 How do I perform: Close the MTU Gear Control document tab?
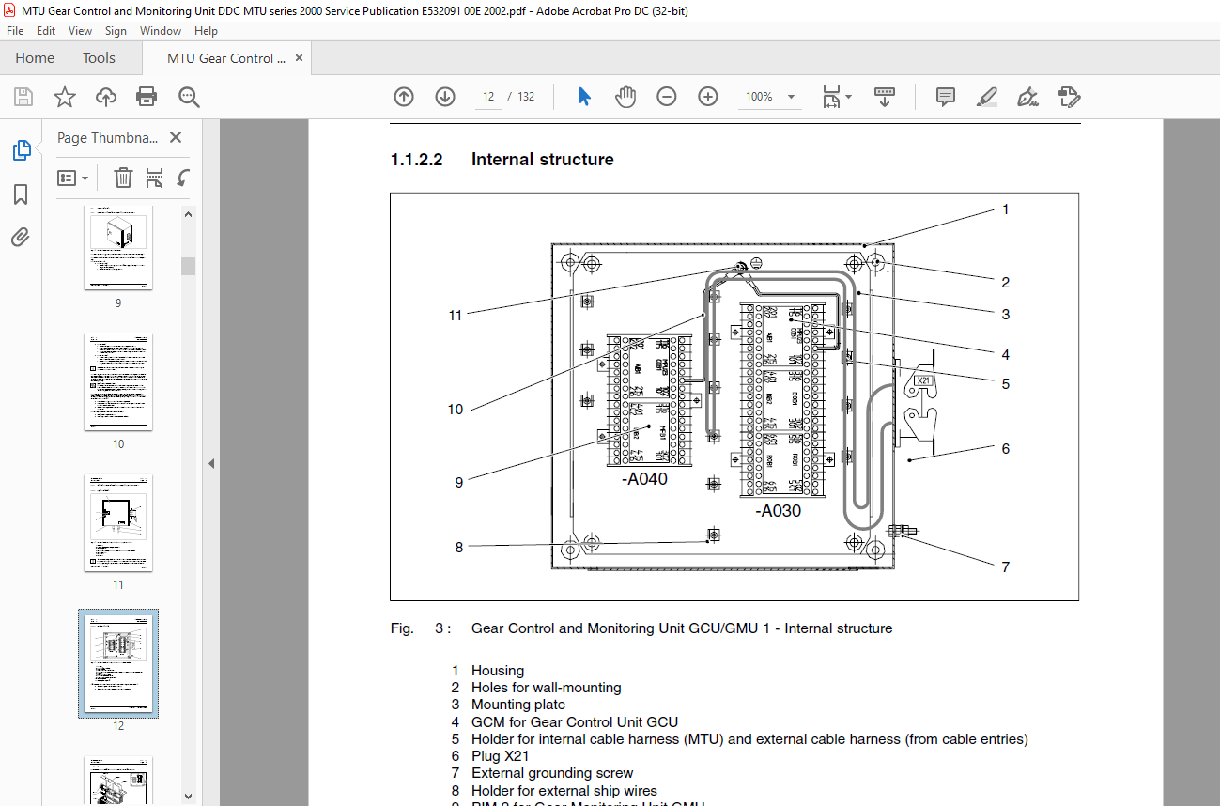pyautogui.click(x=299, y=57)
